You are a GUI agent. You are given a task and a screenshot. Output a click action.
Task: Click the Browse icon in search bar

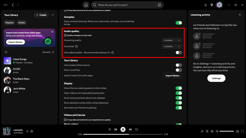pos(159,5)
